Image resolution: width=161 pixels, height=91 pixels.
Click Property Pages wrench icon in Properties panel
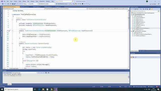point(136,57)
